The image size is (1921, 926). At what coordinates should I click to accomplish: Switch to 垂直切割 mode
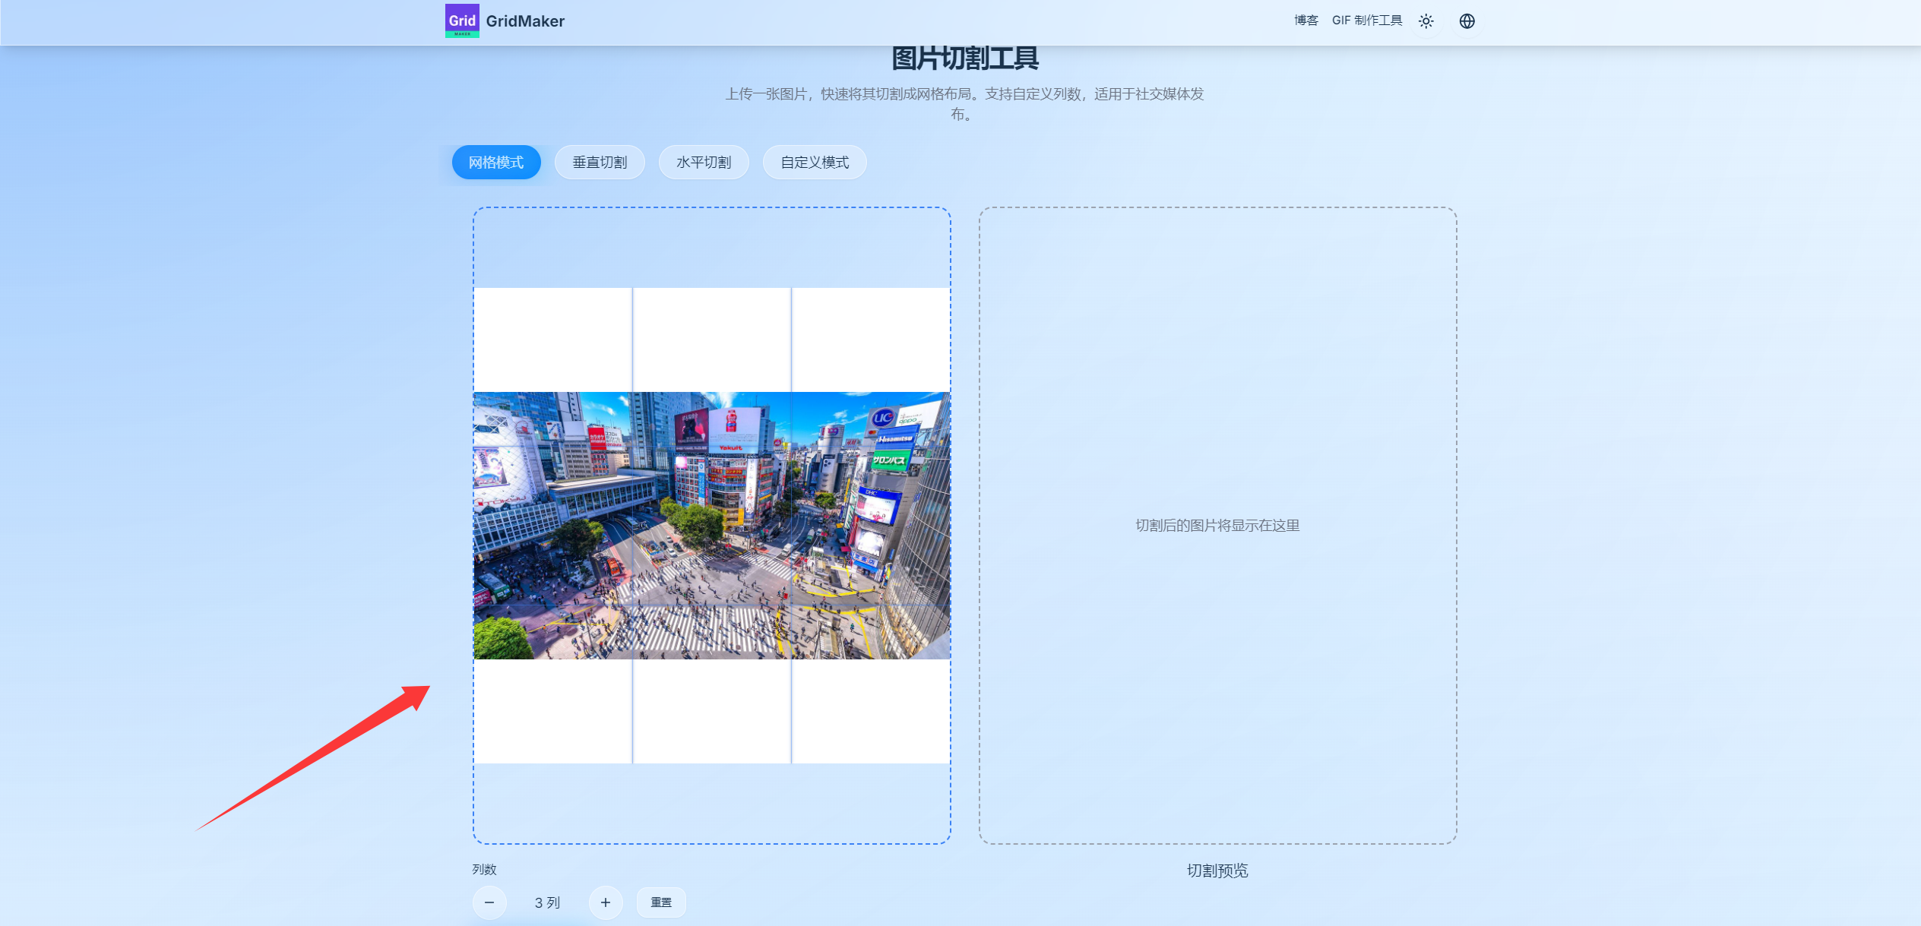600,162
